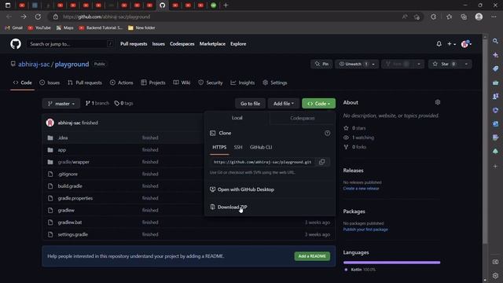
Task: Open settings.gradle file
Action: pyautogui.click(x=73, y=234)
